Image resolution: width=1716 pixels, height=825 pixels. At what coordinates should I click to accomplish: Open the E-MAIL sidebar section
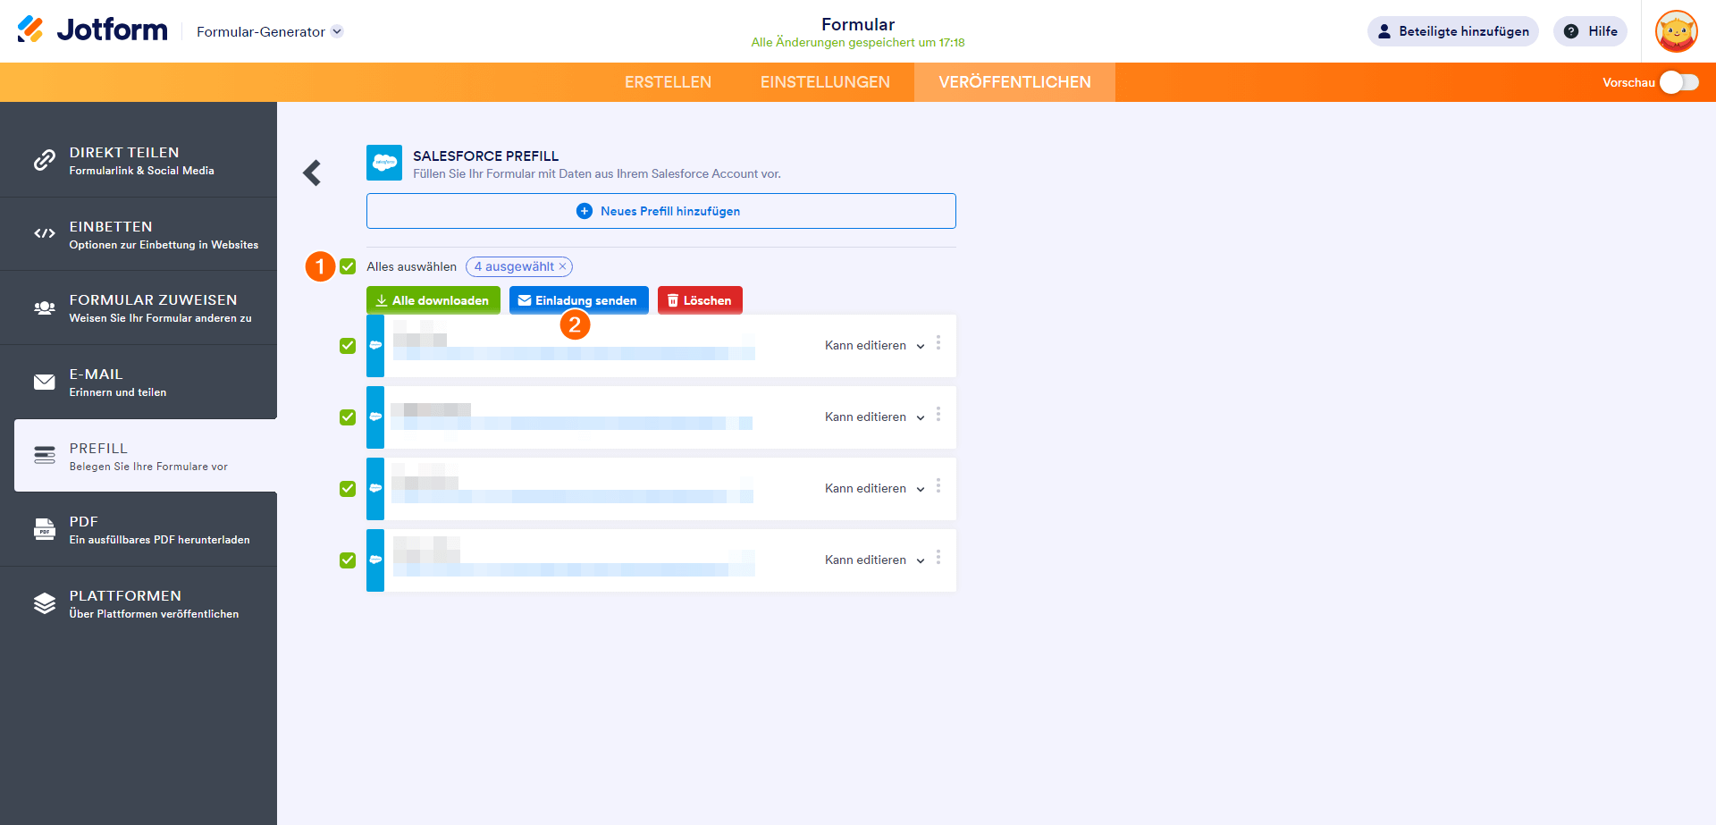[139, 382]
